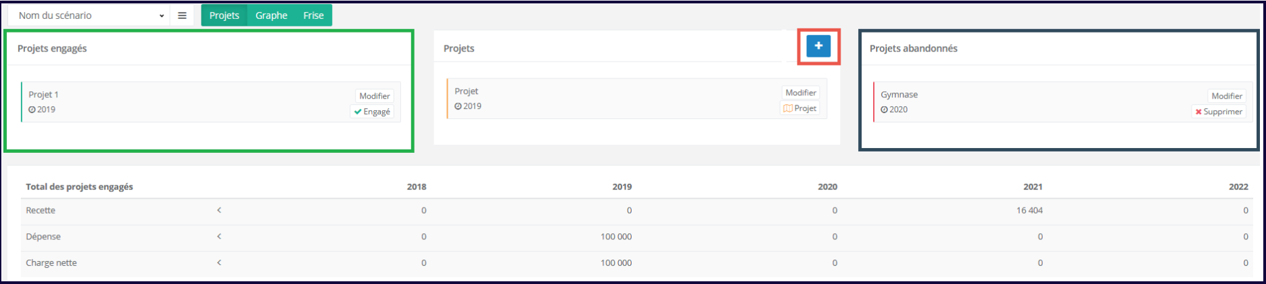
Task: Click the green checkmark Engagé icon
Action: (358, 112)
